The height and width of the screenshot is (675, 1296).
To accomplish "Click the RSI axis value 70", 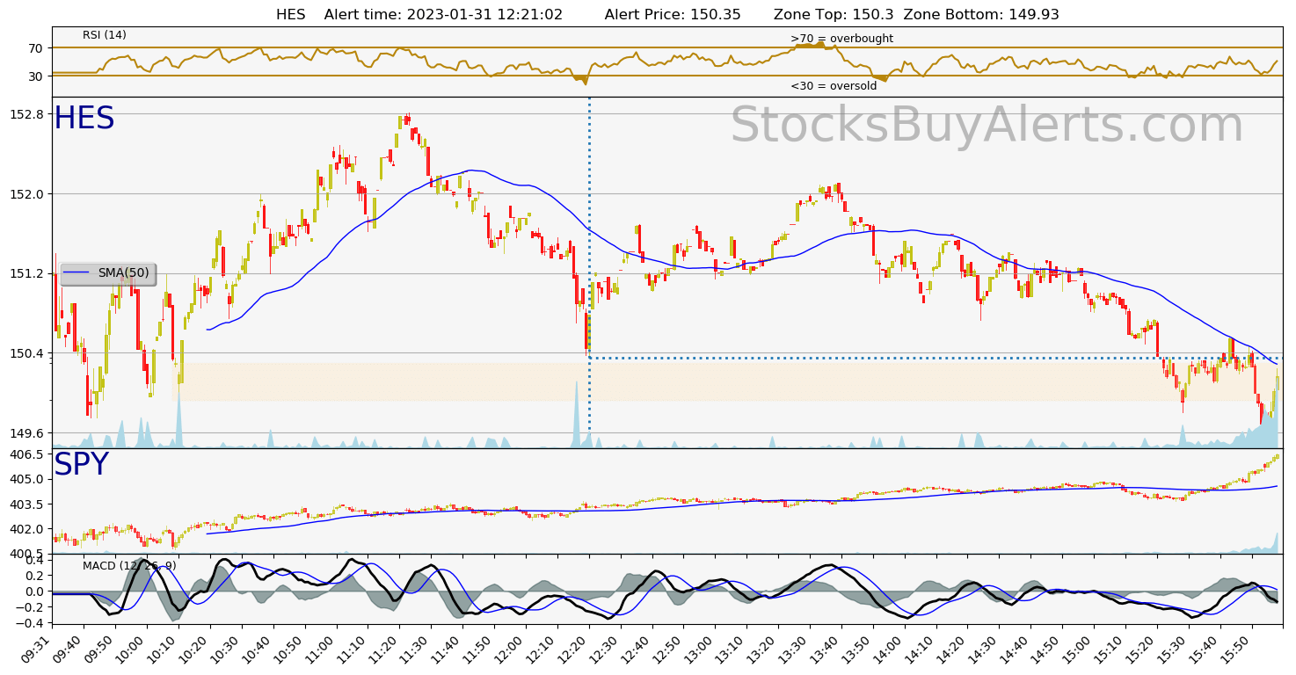I will [35, 47].
